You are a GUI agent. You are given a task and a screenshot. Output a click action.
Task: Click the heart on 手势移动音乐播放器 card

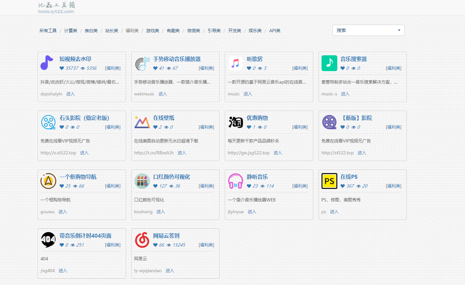point(155,68)
